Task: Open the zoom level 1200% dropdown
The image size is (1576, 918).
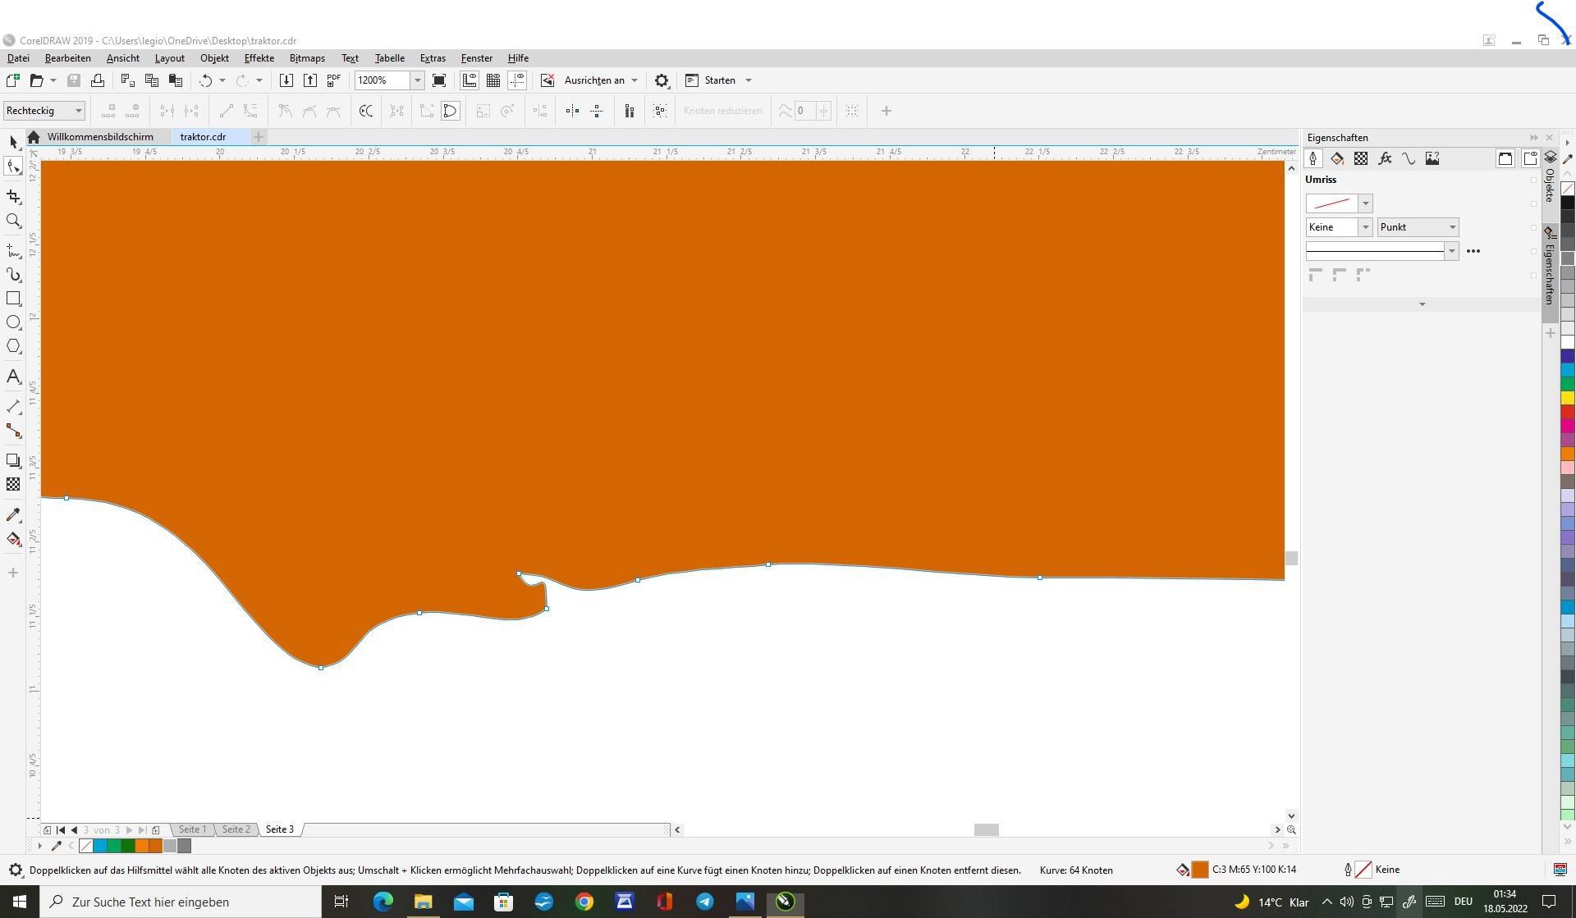Action: click(x=417, y=80)
